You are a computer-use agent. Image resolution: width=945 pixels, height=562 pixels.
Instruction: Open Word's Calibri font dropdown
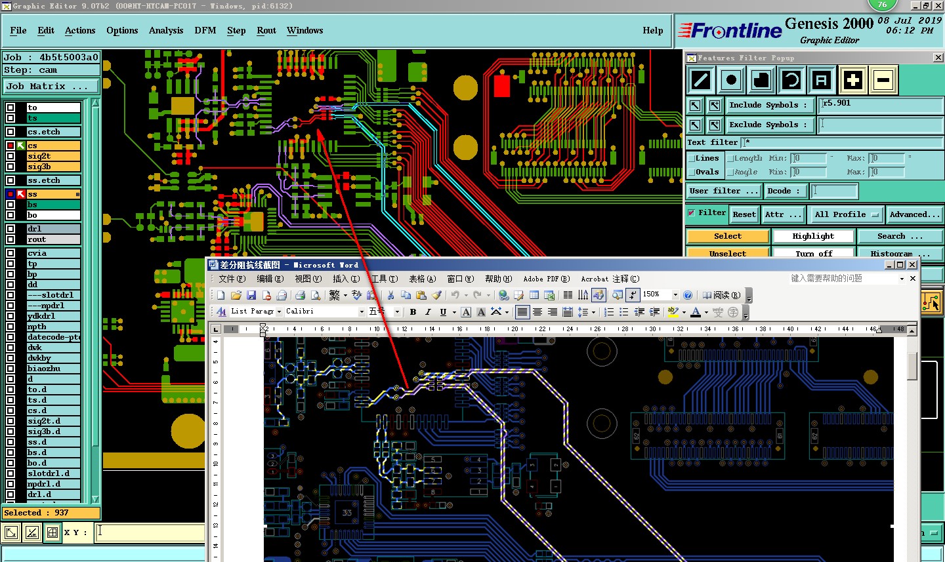(361, 312)
